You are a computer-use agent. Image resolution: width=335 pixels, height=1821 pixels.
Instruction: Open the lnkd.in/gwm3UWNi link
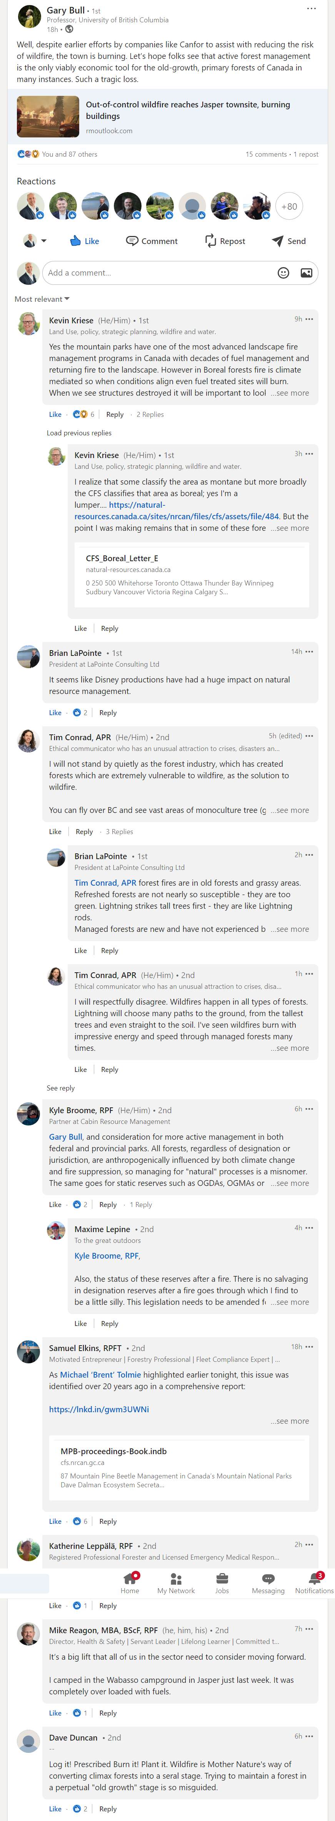(99, 1410)
